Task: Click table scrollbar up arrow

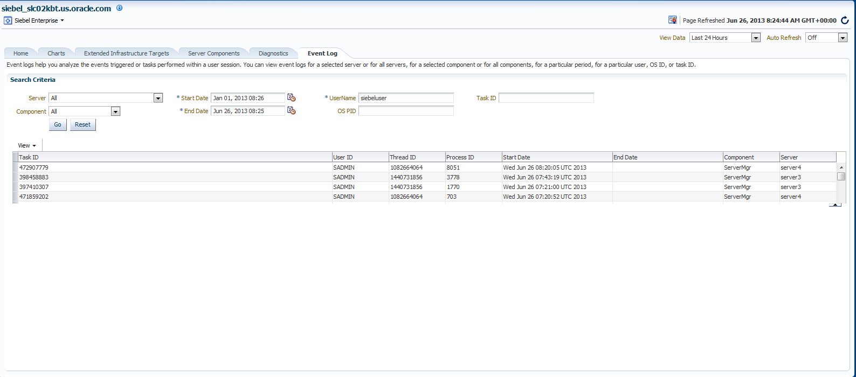Action: pos(841,167)
